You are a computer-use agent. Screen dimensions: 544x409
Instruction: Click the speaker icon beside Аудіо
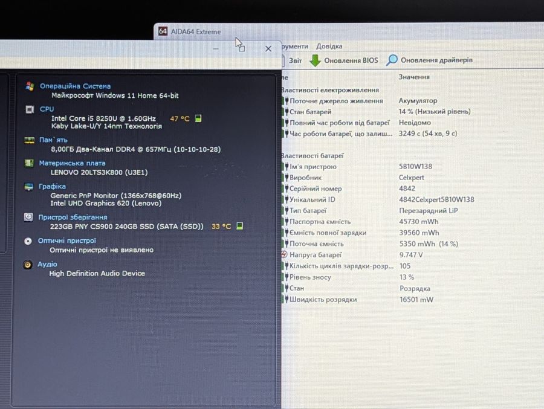click(27, 265)
